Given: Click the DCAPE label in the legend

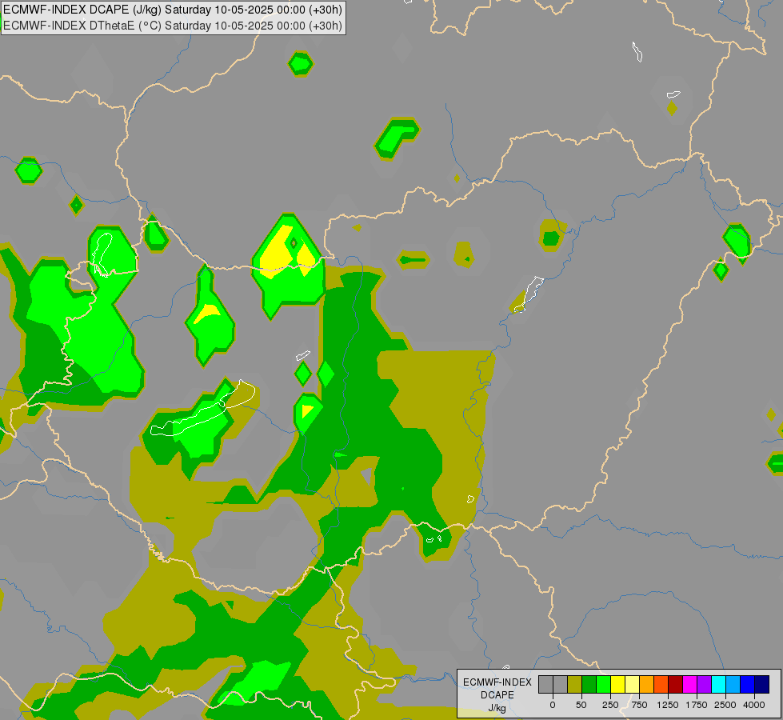Looking at the screenshot, I should (497, 695).
